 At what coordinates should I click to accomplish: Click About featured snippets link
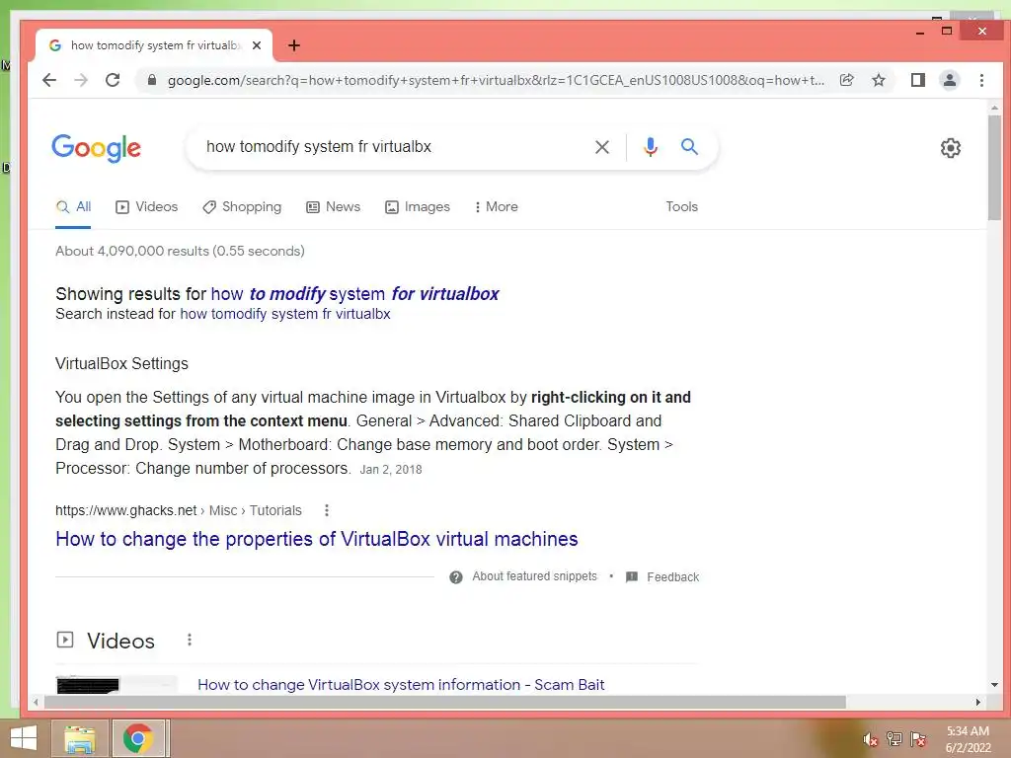coord(534,576)
